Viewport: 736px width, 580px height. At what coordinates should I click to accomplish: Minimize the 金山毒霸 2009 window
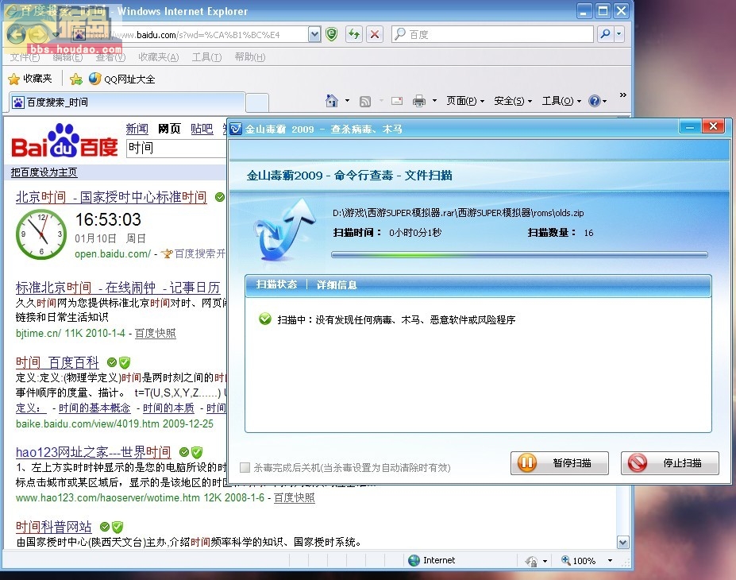point(690,127)
